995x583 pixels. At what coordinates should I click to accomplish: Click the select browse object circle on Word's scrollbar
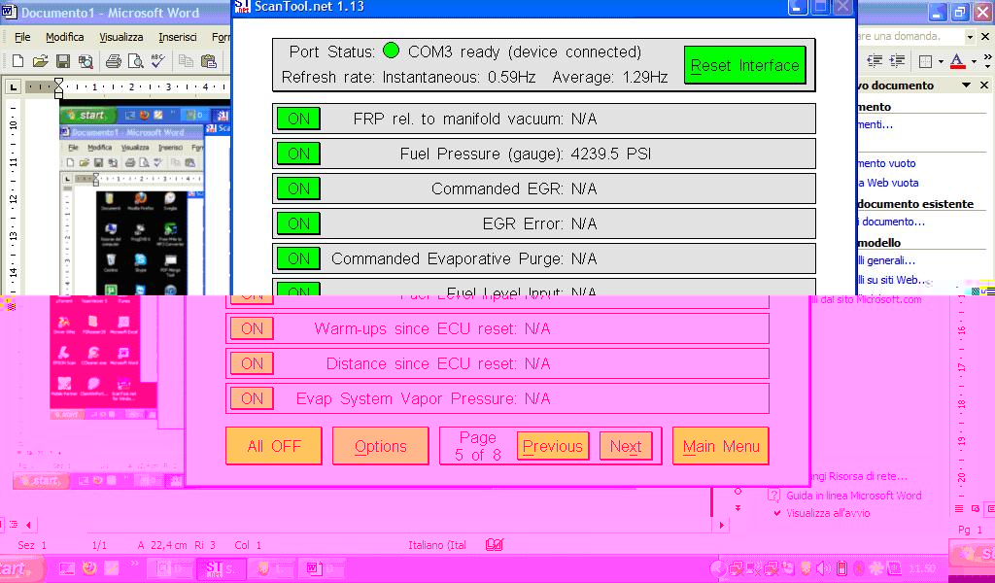tap(738, 491)
